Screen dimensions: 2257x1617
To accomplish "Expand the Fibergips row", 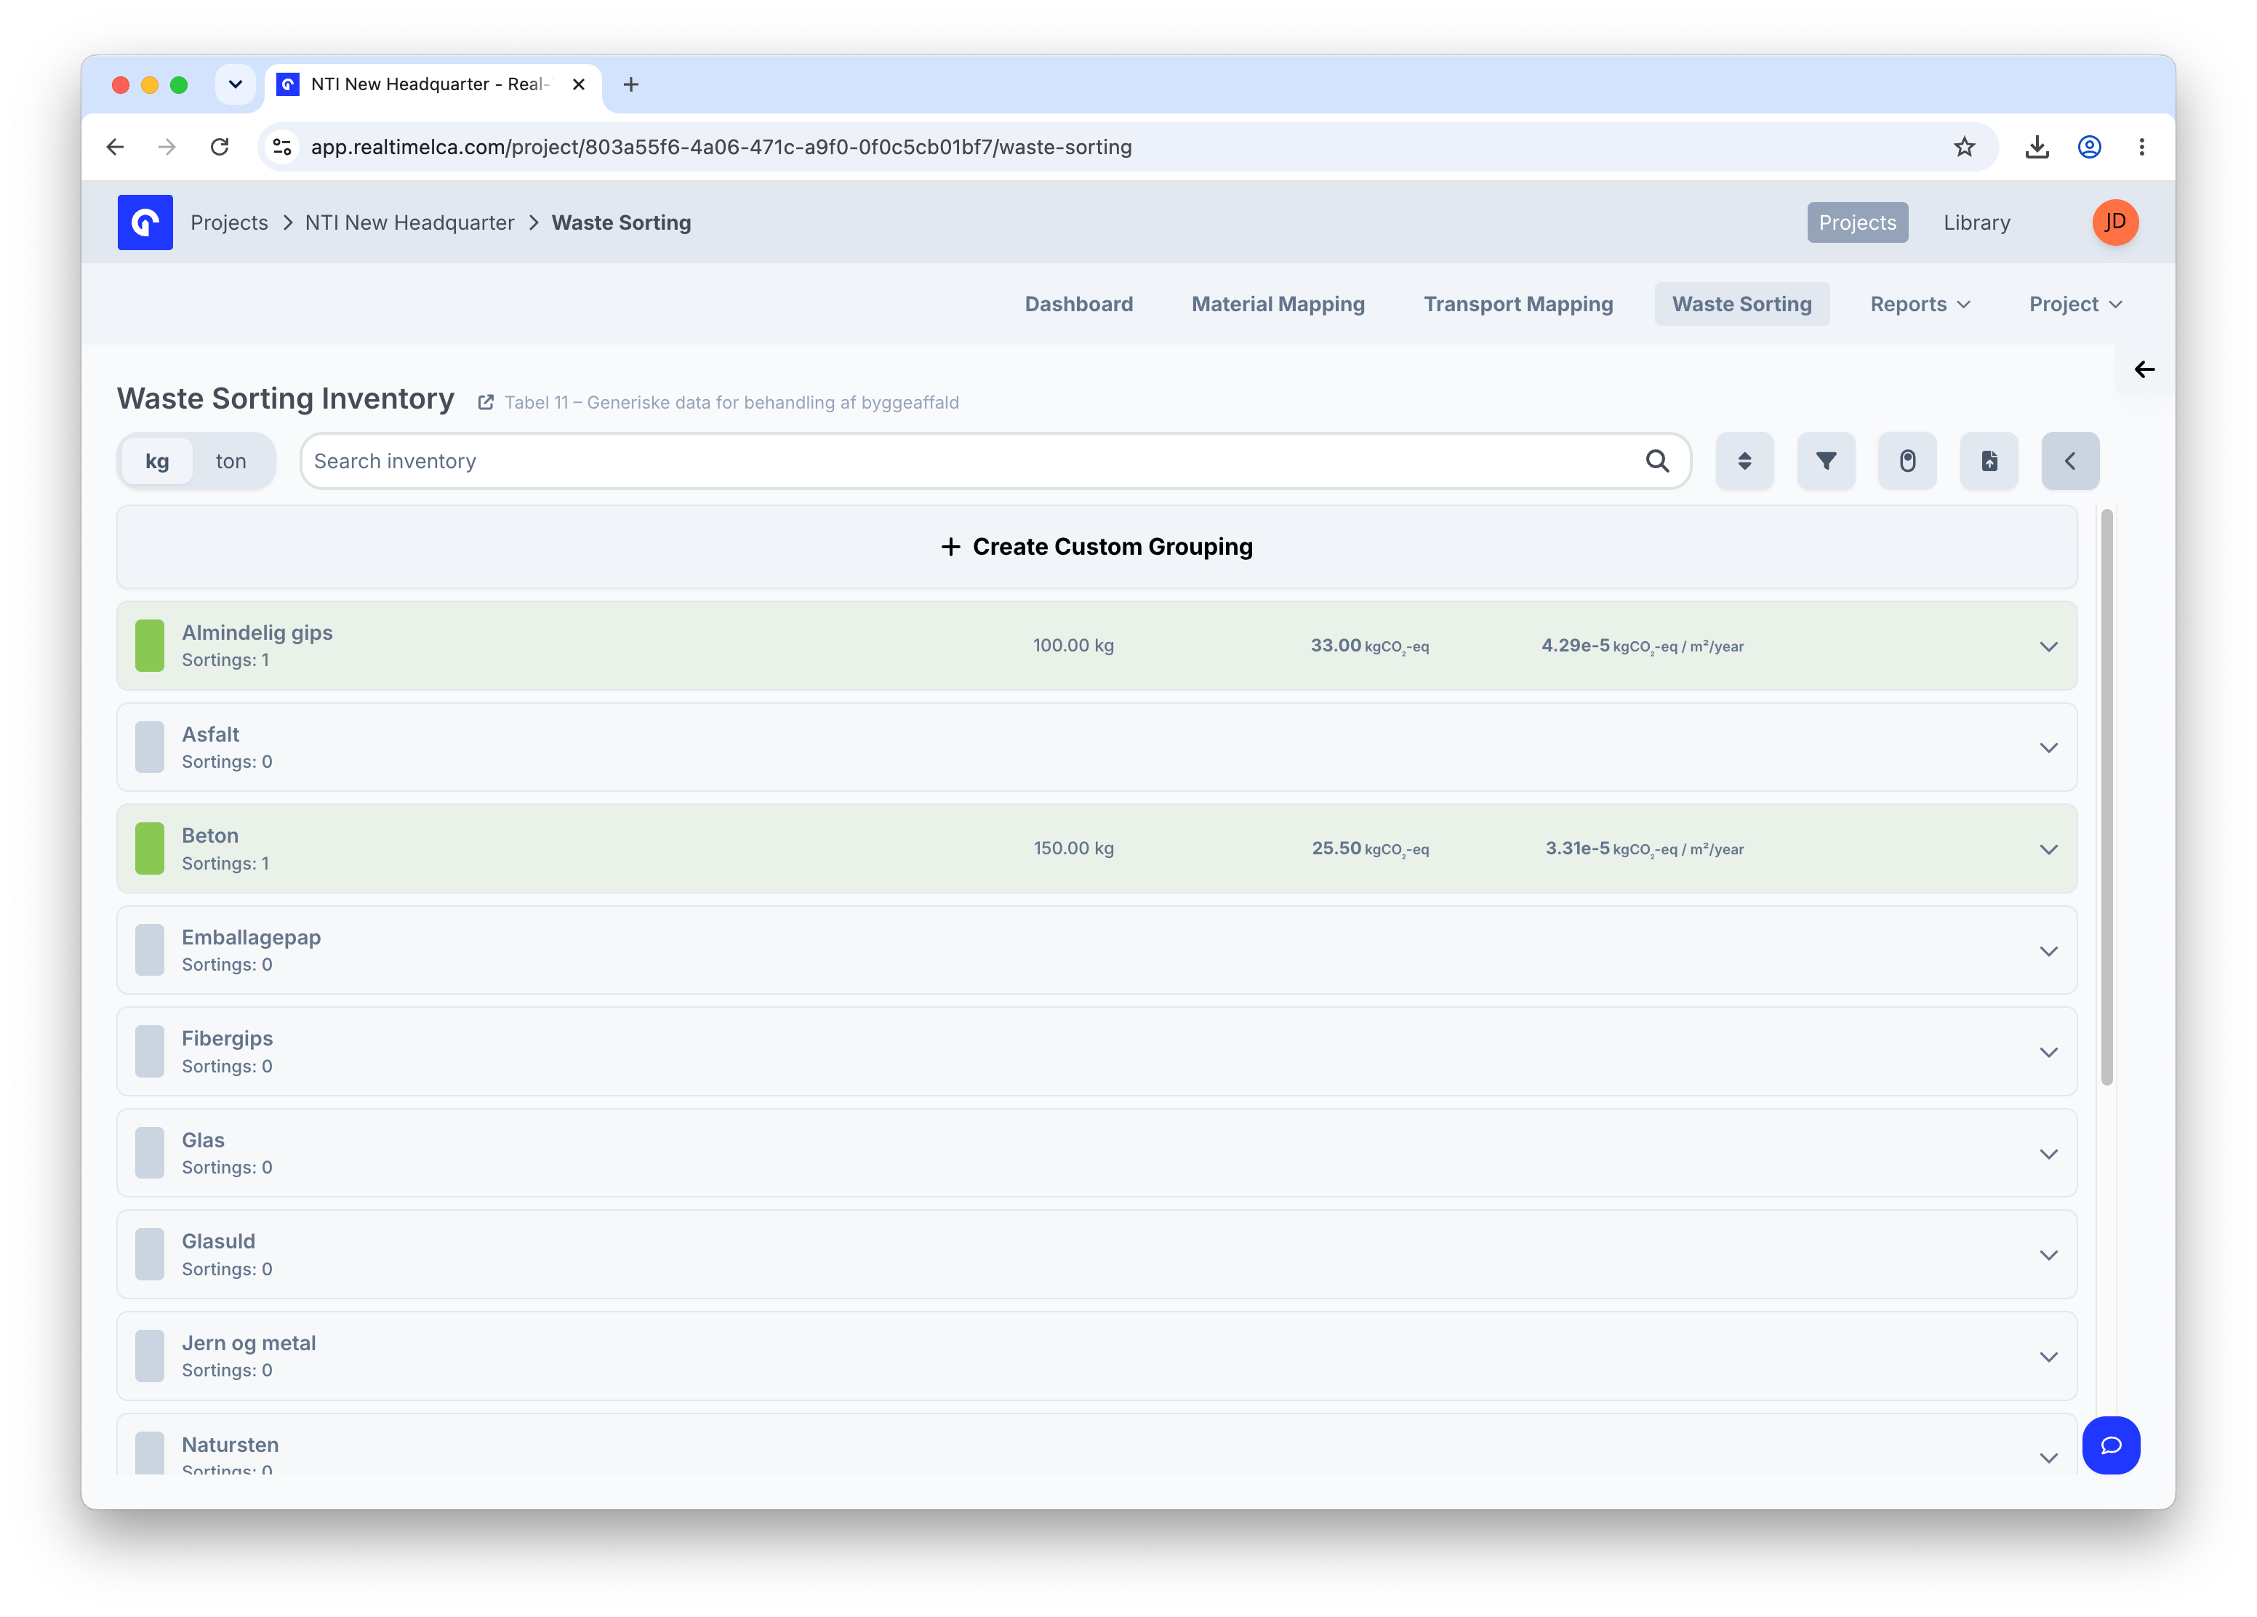I will pos(2048,1052).
